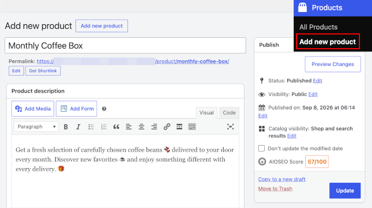
Task: Click the visibility eye icon
Action: click(261, 95)
